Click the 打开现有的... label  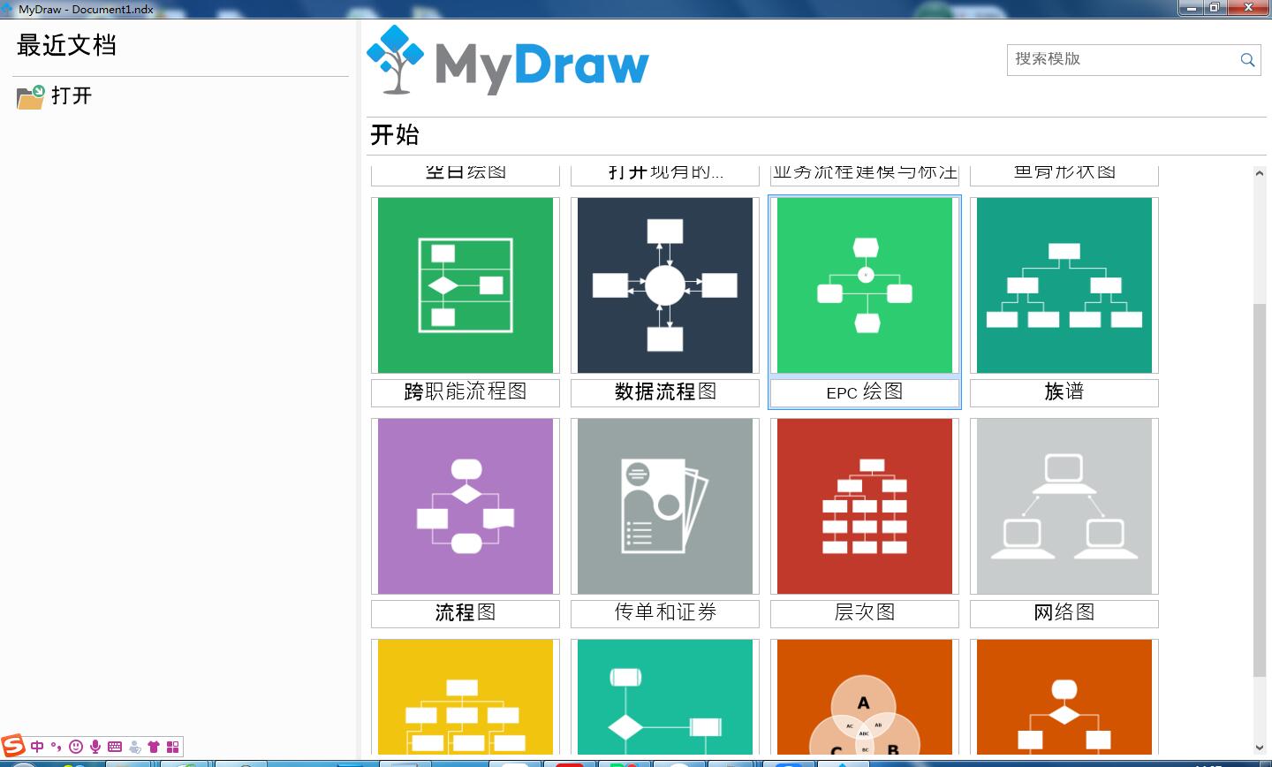tap(665, 173)
